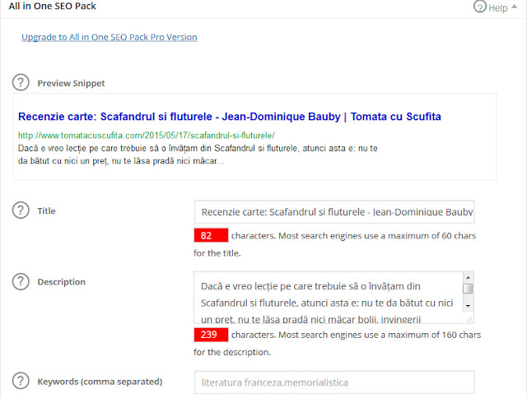Click the preview snippet description text

(198, 155)
